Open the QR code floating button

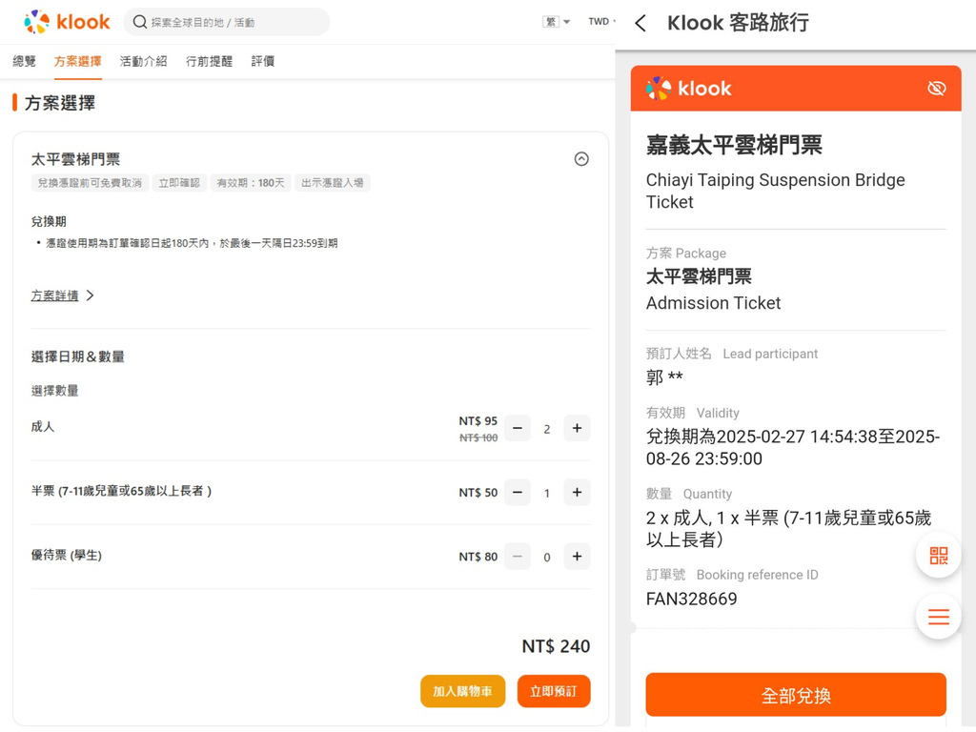tap(939, 556)
